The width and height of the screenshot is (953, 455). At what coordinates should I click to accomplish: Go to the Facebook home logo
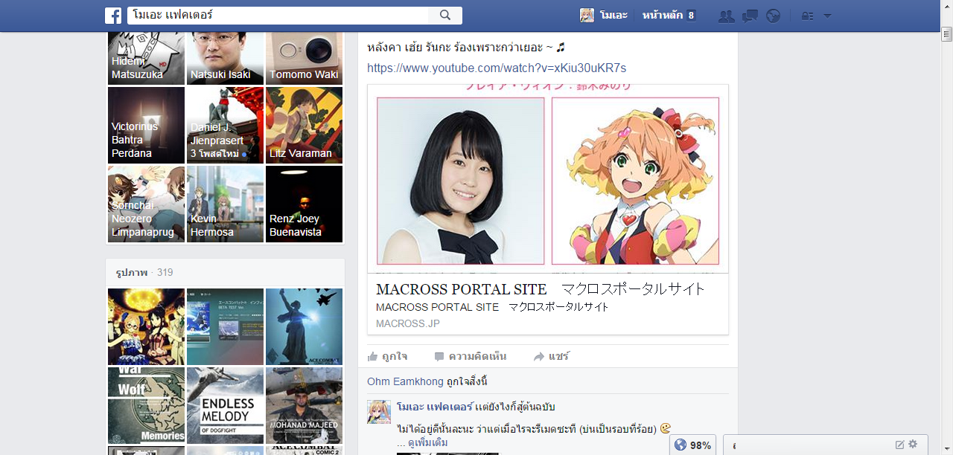click(113, 16)
